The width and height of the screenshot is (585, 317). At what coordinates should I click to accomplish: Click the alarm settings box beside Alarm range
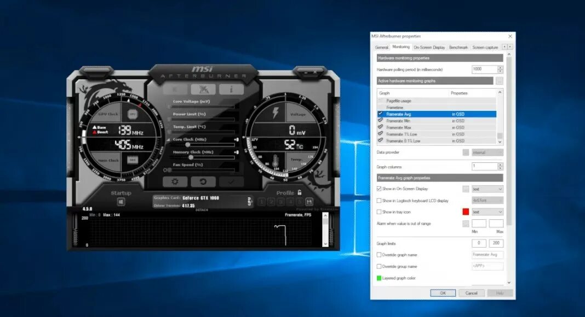pyautogui.click(x=466, y=224)
